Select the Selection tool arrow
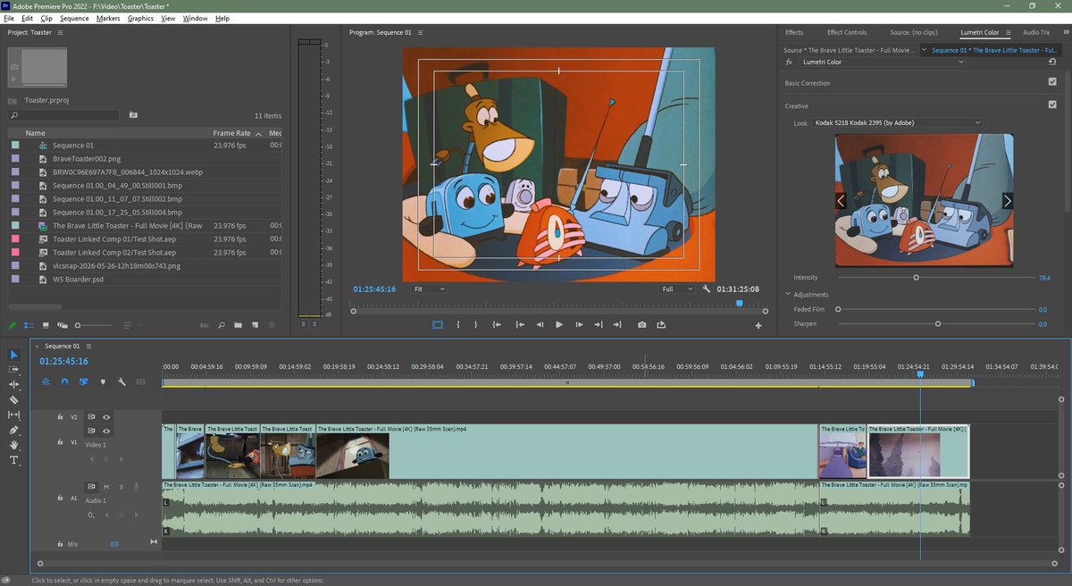Viewport: 1072px width, 586px height. pyautogui.click(x=14, y=355)
